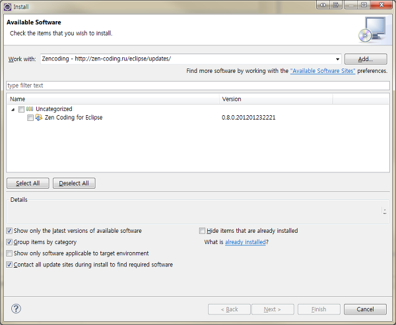Screen dimensions: 396x325
Task: Enable Hide items that are already installed
Action: 202,231
